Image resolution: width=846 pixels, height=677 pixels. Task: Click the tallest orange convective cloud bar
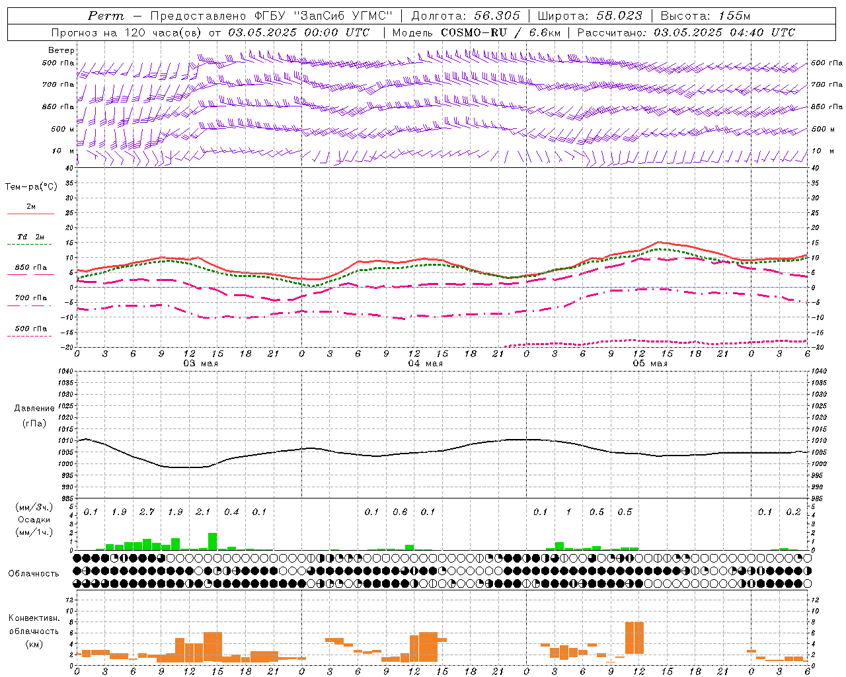point(634,638)
